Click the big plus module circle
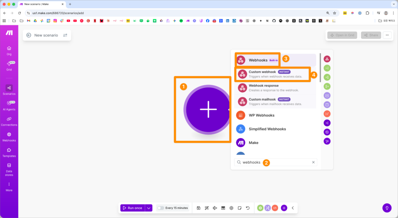Screen dimensions: 398x218 (x=208, y=109)
